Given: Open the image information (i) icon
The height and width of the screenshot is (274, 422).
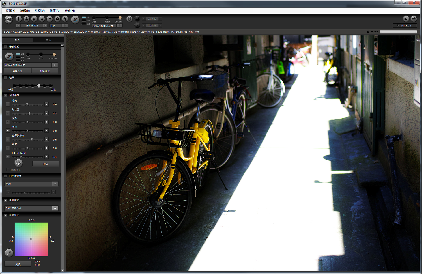Looking at the screenshot, I should [19, 19].
